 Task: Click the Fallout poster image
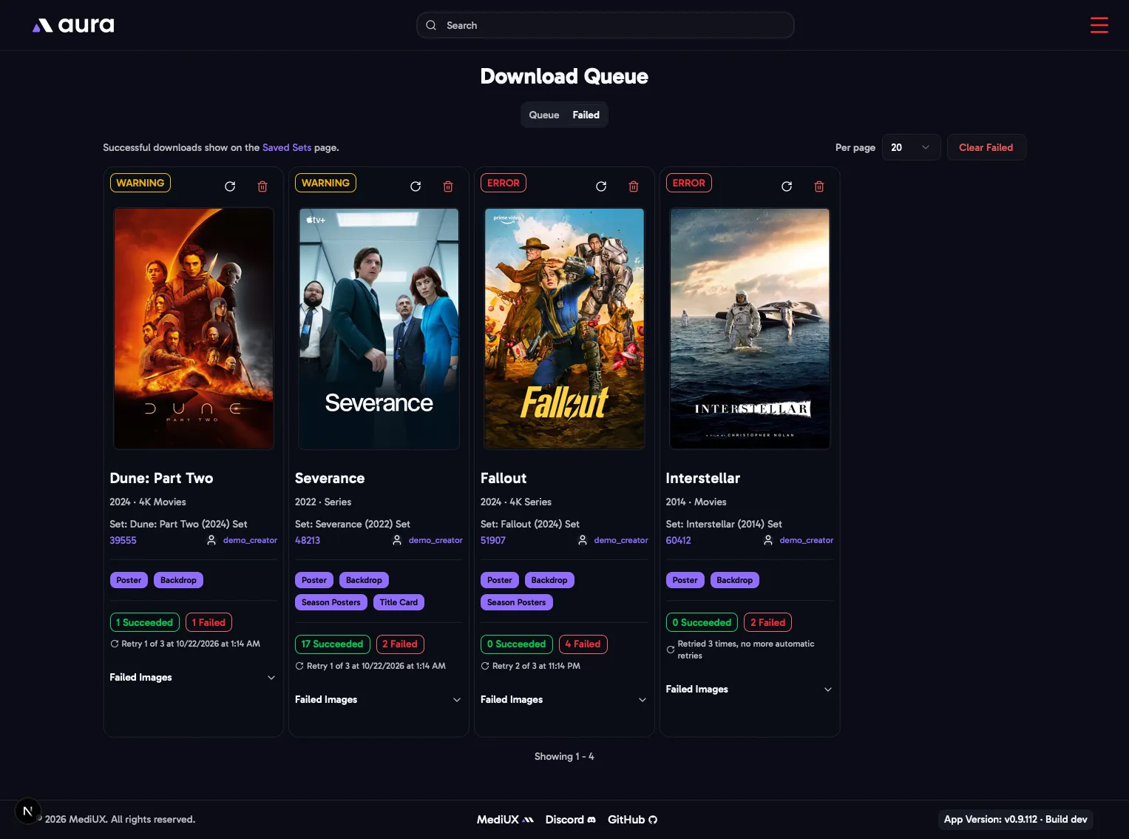point(564,328)
